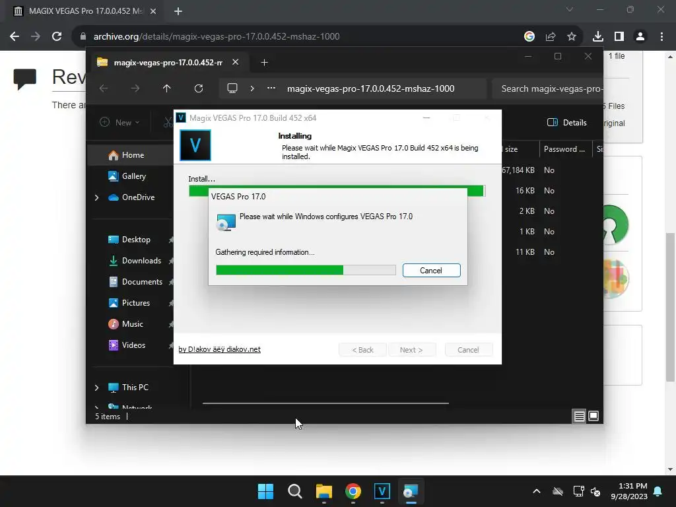Click the Explorer horizontal scrollbar
Screen dimensions: 676x507
[325, 403]
